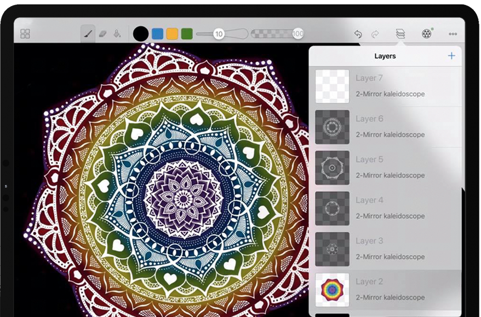Adjust the brush size slider at 10
Image resolution: width=481 pixels, height=317 pixels.
coord(219,34)
